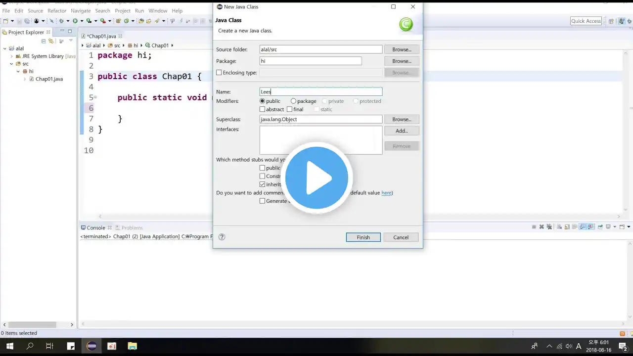
Task: Check the final modifier checkbox
Action: [290, 109]
